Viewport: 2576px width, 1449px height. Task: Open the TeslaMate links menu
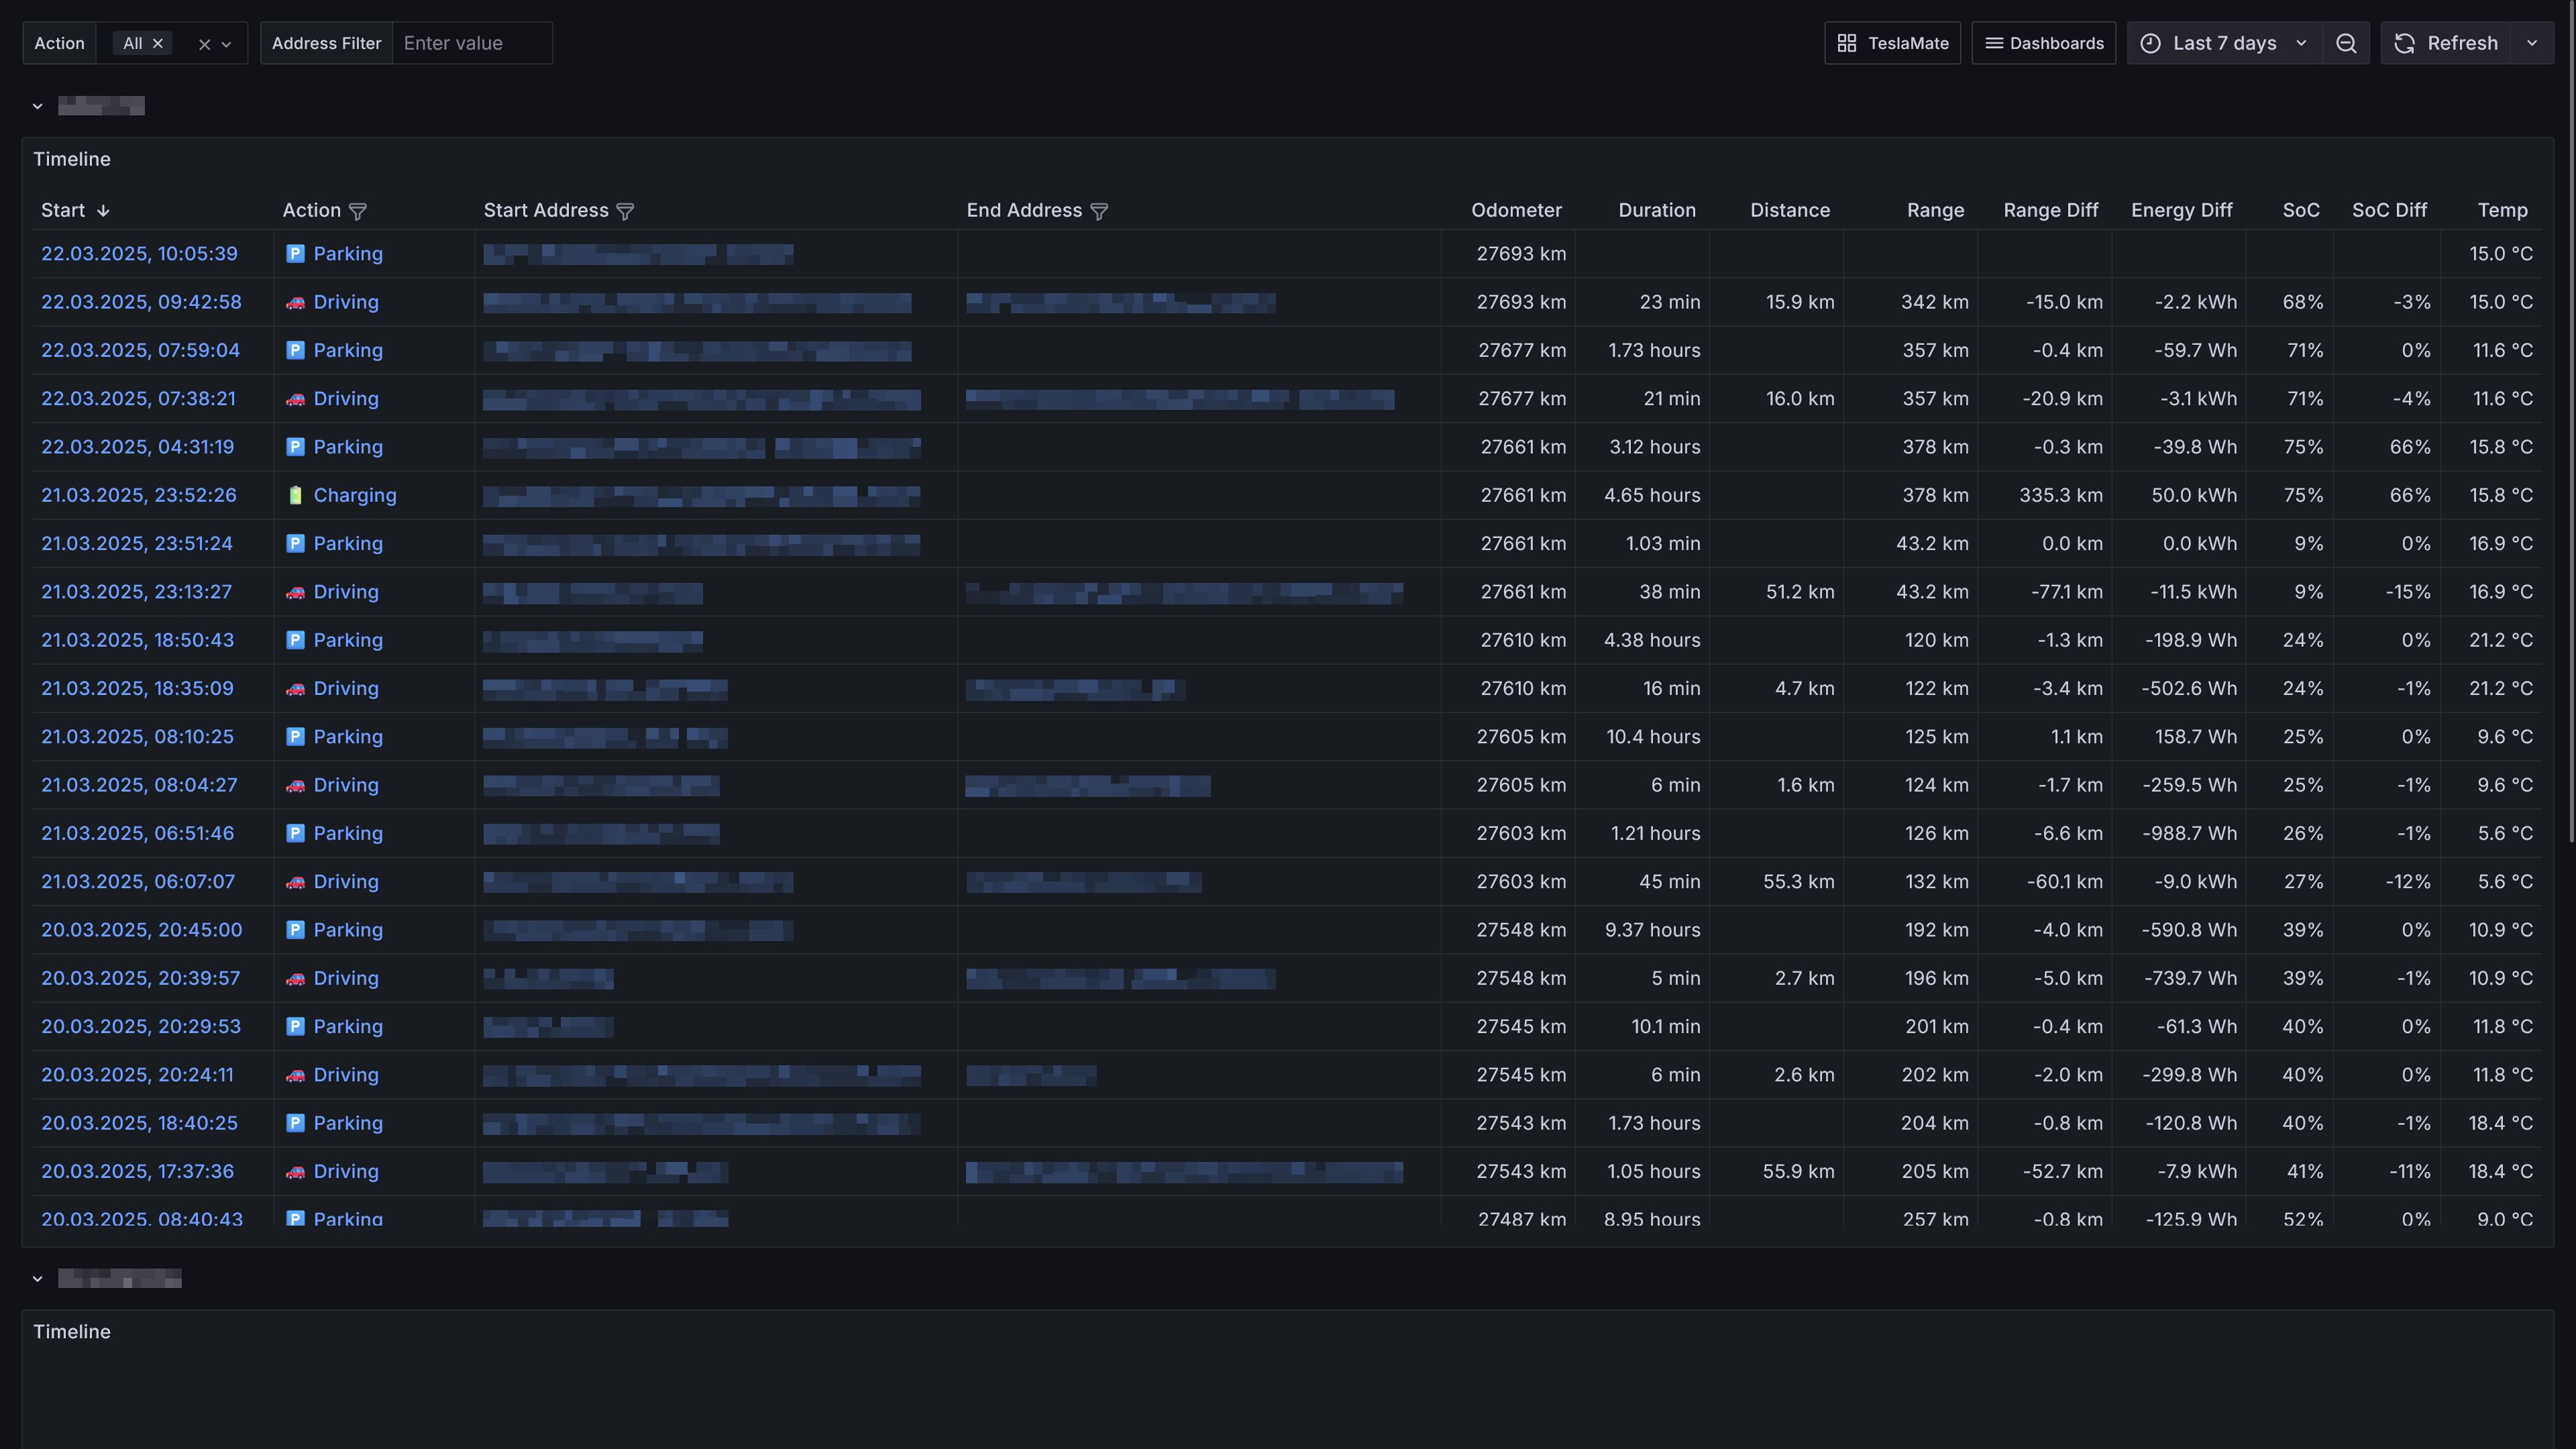[1892, 43]
